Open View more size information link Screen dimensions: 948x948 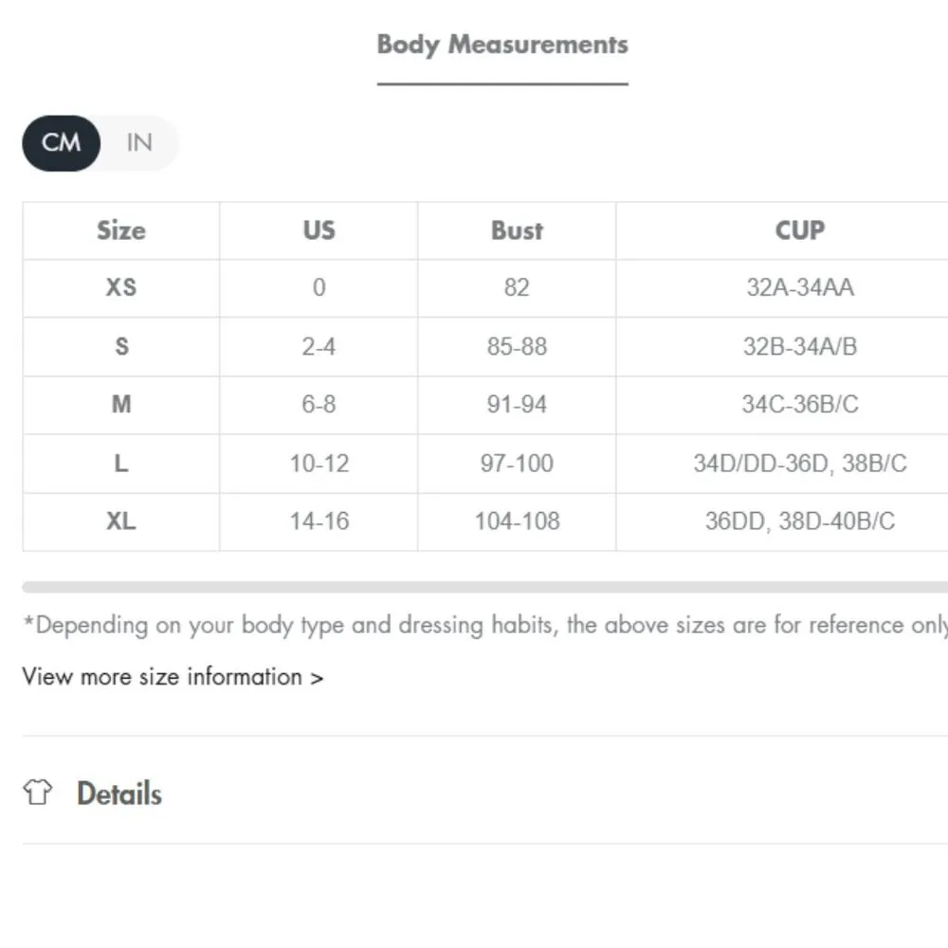click(x=173, y=677)
